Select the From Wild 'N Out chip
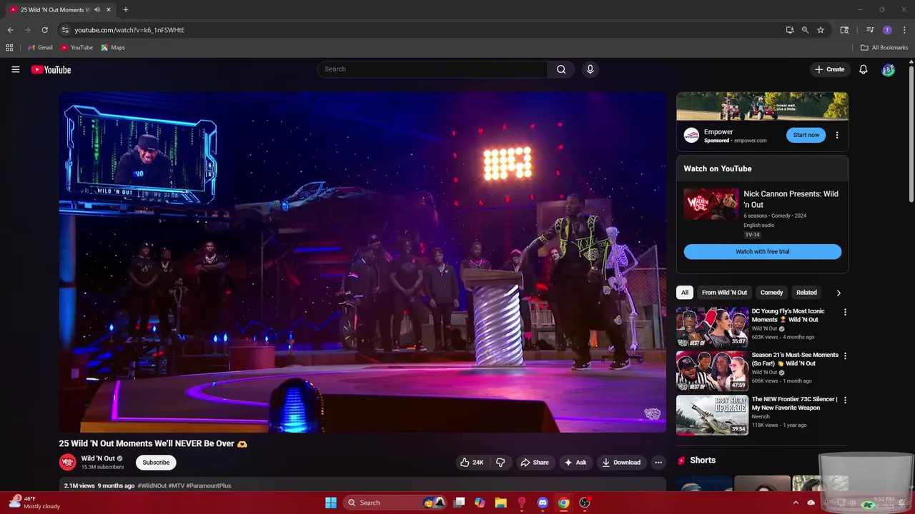The width and height of the screenshot is (915, 514). pos(724,293)
